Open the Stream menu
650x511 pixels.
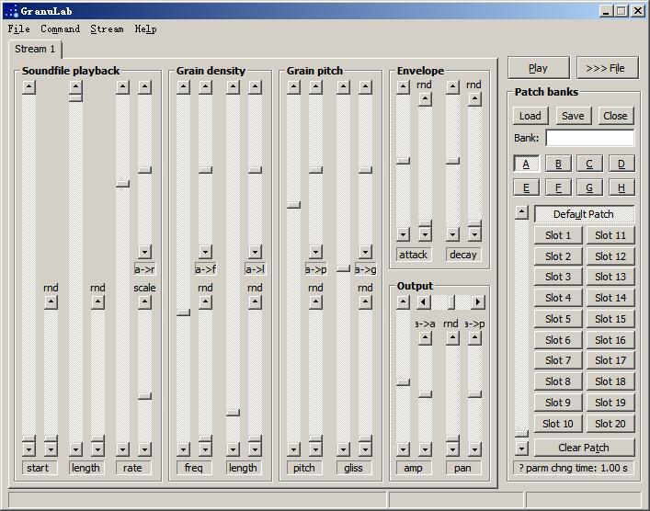coord(107,29)
